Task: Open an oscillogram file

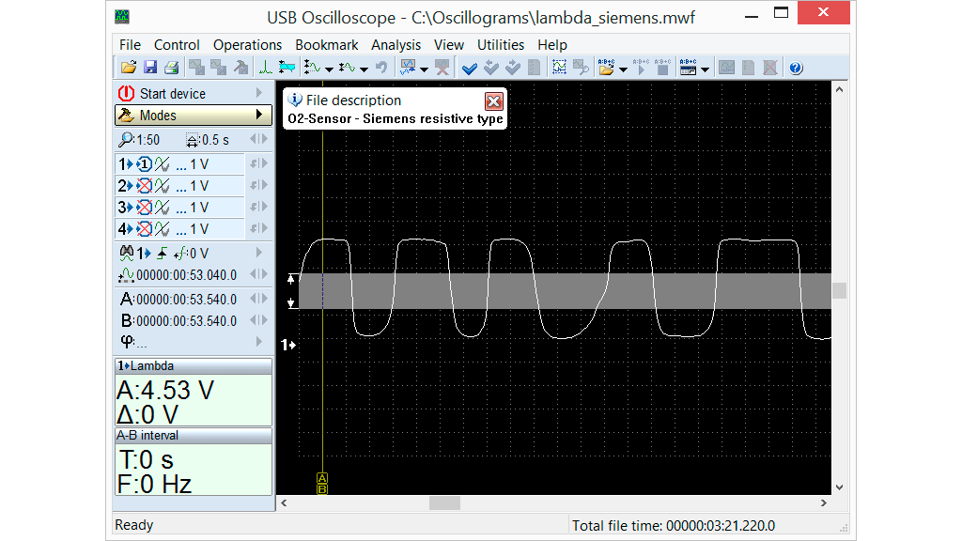Action: point(129,68)
